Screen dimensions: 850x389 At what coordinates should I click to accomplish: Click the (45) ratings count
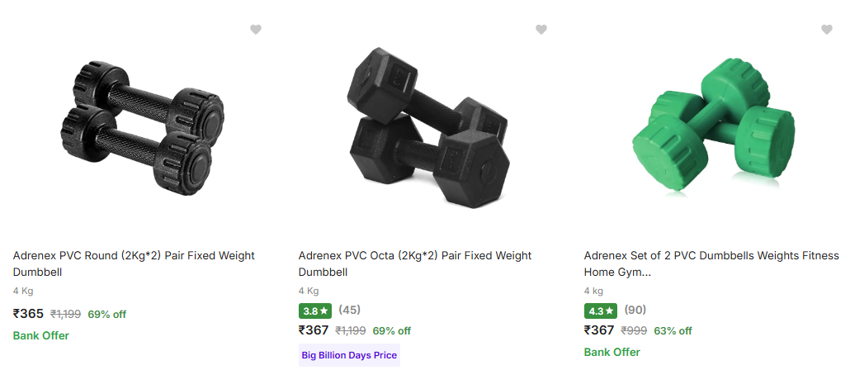coord(350,311)
